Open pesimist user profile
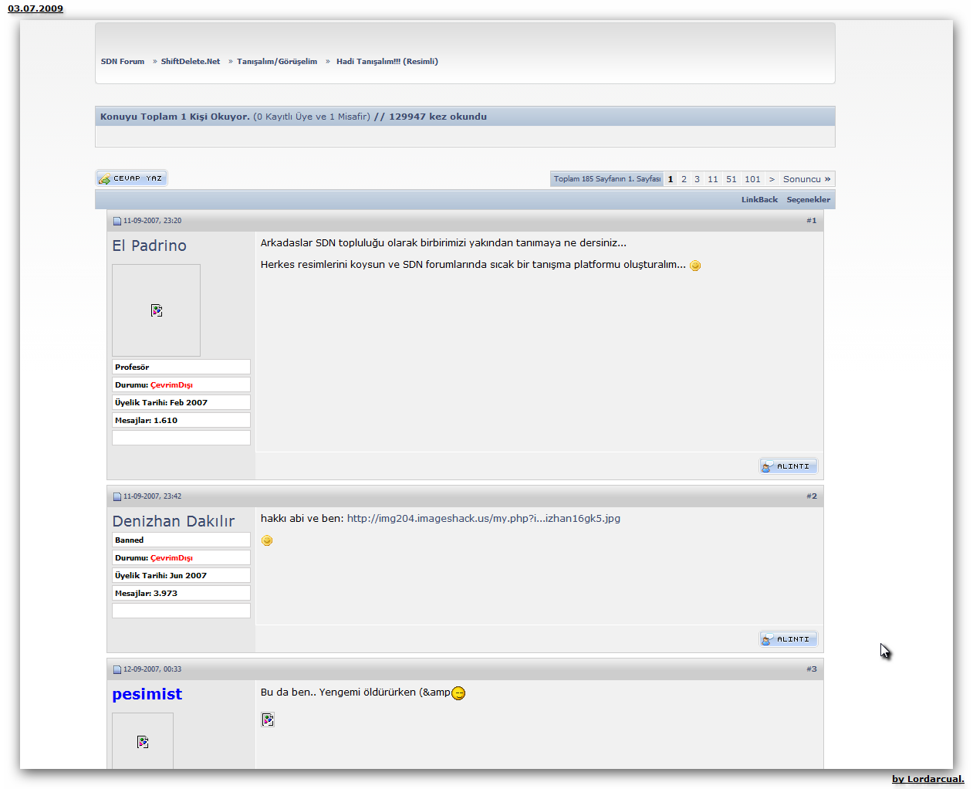973x789 pixels. (147, 694)
